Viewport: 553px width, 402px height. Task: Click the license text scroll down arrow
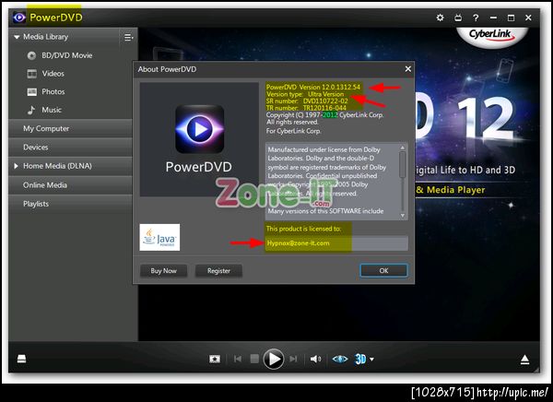point(403,216)
